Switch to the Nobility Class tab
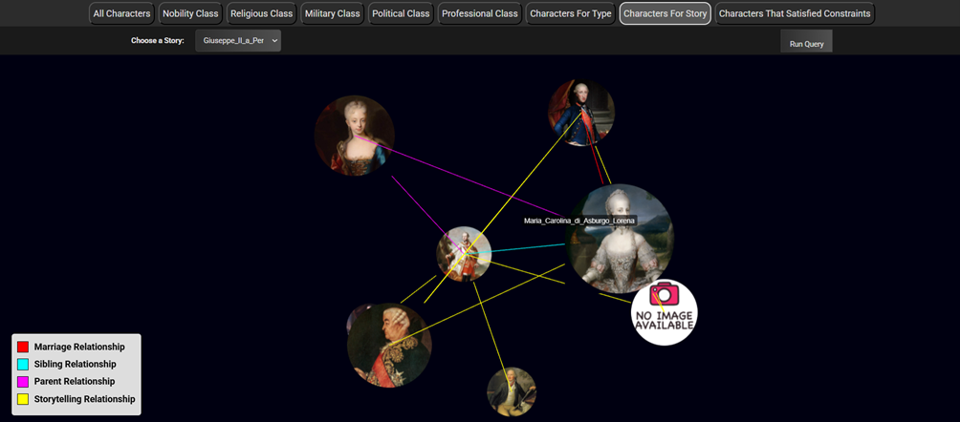 pyautogui.click(x=190, y=13)
